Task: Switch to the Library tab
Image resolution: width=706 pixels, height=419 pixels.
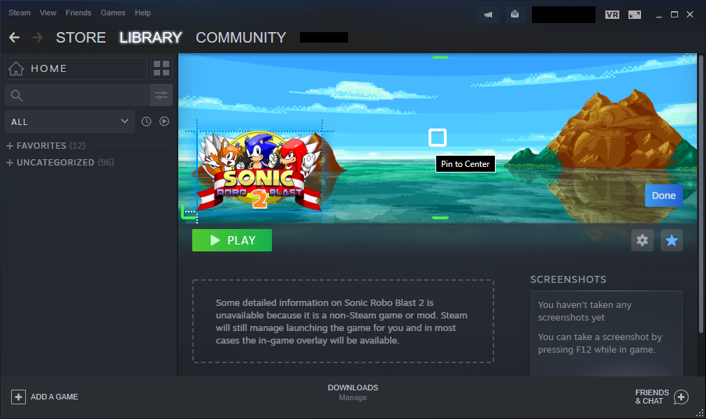Action: click(x=151, y=37)
